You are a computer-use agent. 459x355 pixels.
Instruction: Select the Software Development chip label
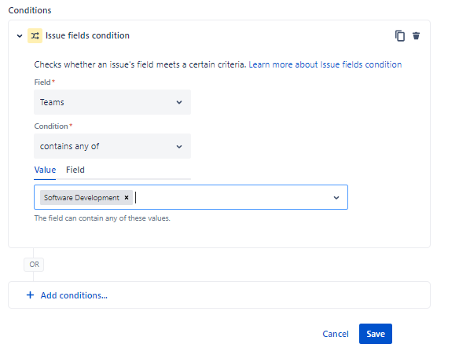[x=82, y=198]
